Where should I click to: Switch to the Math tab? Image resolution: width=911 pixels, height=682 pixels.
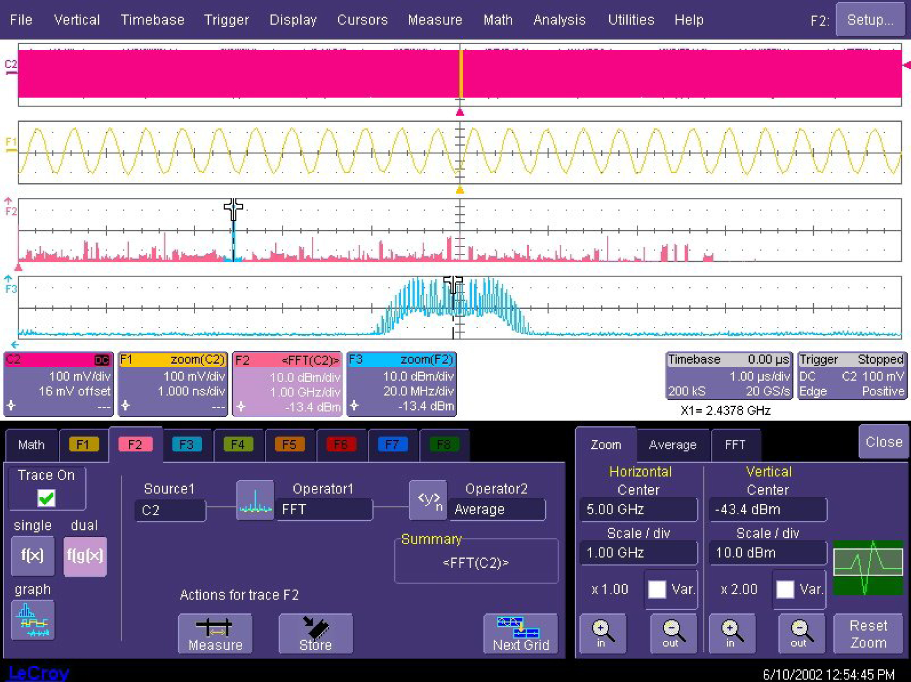pyautogui.click(x=31, y=445)
